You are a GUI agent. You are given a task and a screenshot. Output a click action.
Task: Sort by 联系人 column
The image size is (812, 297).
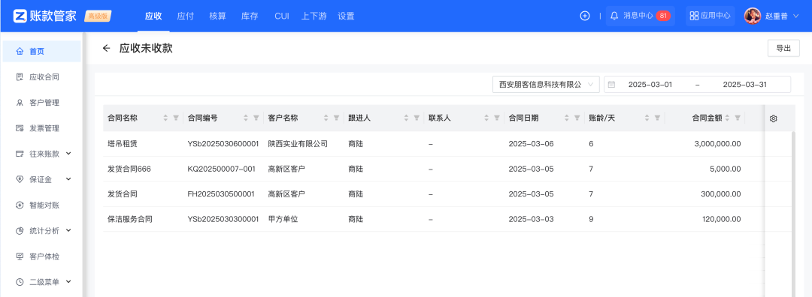click(486, 118)
